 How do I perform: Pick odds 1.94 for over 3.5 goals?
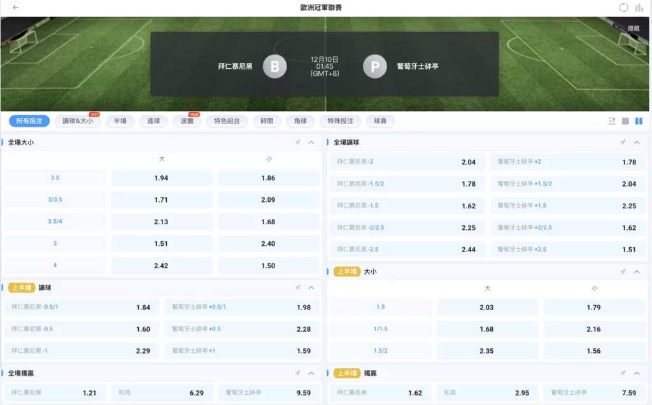[x=161, y=178]
